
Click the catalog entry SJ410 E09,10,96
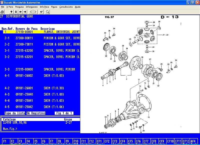[15, 122]
